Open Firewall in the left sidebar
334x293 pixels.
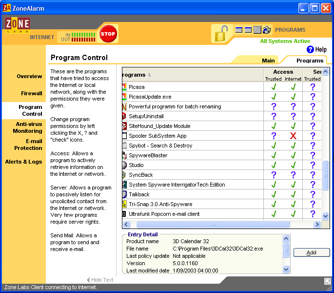click(x=32, y=93)
